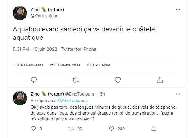Retweet the follow-up tweet with 20 retweets
This screenshot has width=190, height=138.
click(x=71, y=129)
